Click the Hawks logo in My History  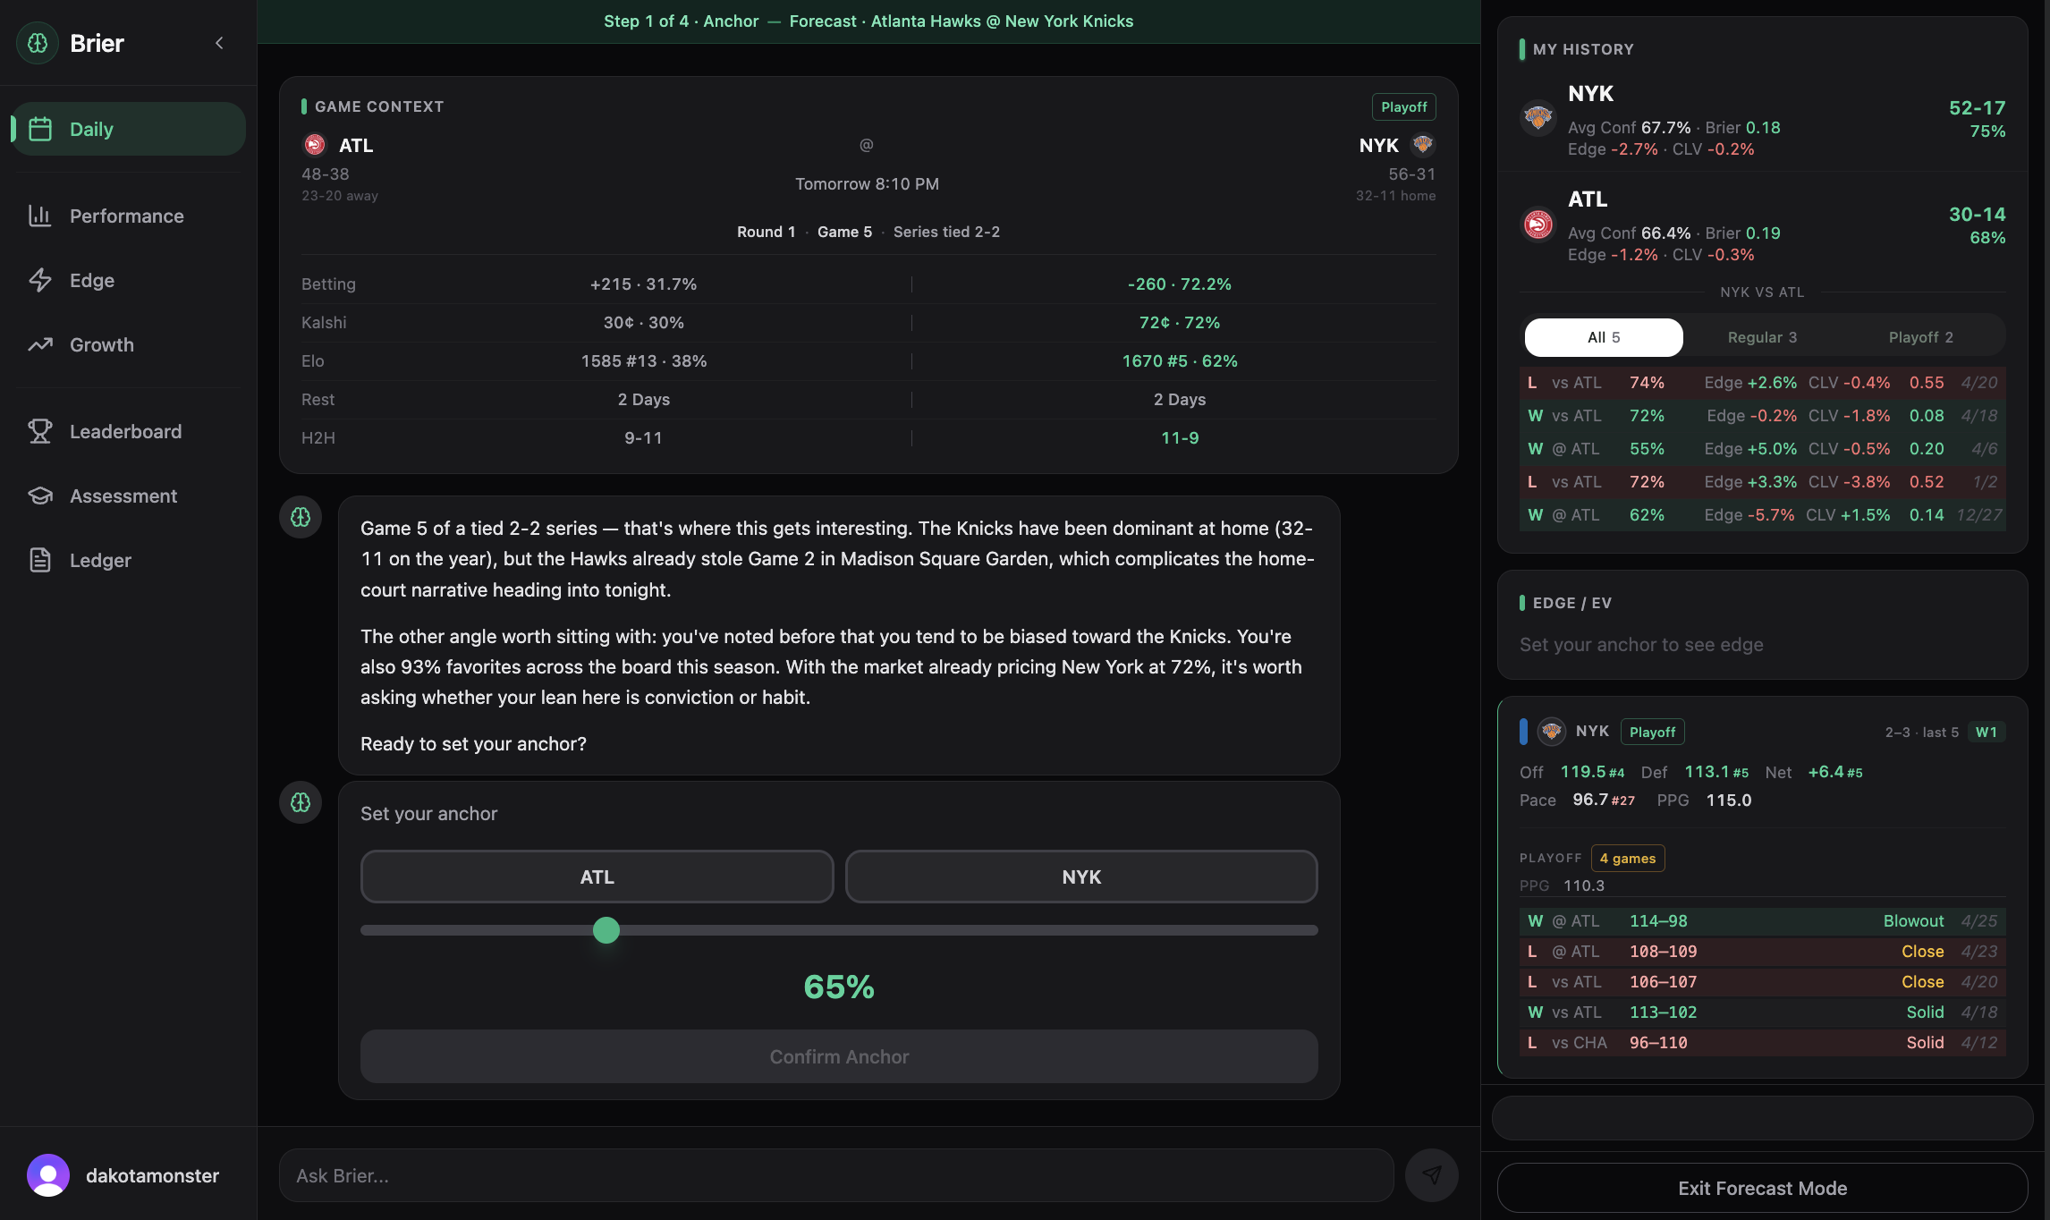[1538, 224]
